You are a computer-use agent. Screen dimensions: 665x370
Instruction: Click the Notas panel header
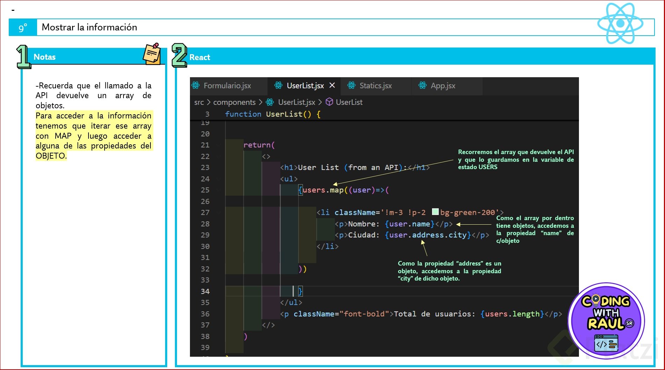click(x=44, y=57)
